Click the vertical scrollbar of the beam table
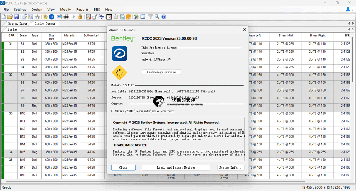 click(353, 59)
